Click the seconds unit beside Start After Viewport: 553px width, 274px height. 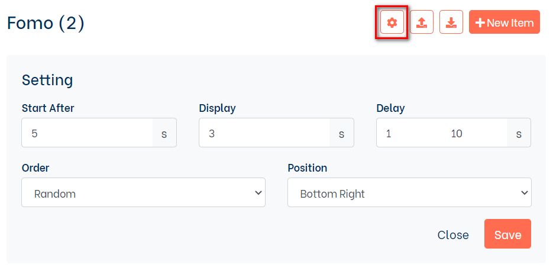coord(164,134)
